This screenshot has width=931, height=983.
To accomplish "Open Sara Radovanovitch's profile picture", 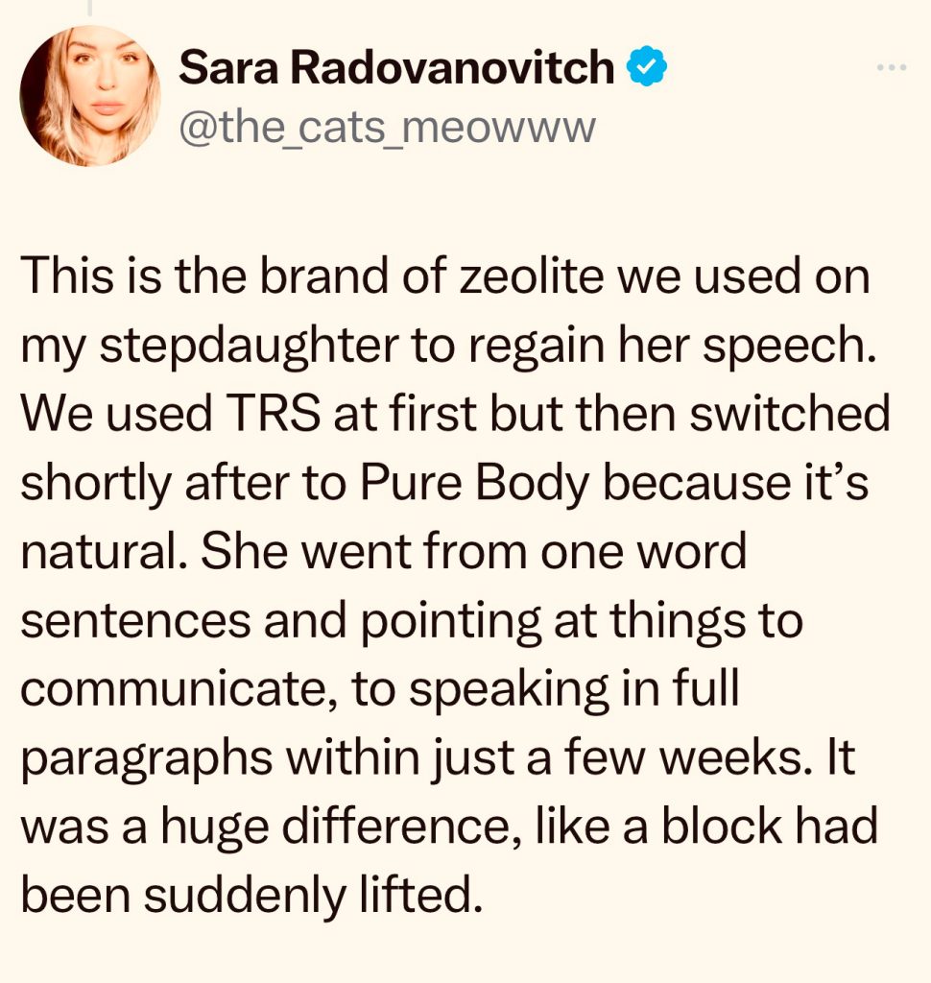I will 90,96.
